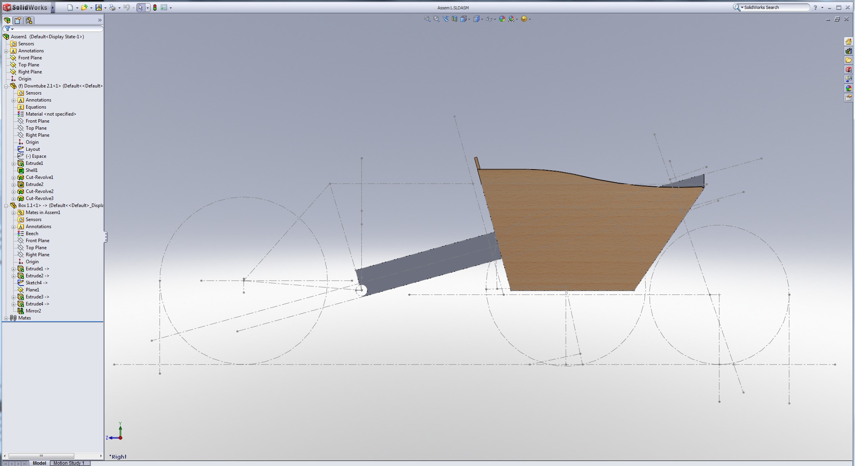
Task: Open the SolidWorks Resources home panel
Action: [x=849, y=42]
